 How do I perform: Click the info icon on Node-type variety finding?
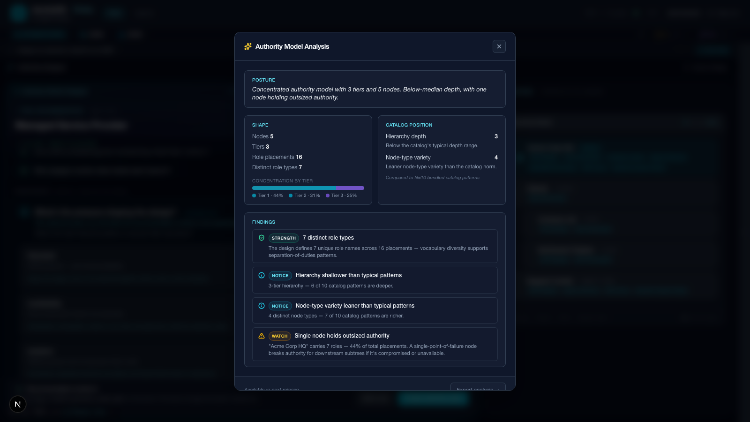point(262,306)
